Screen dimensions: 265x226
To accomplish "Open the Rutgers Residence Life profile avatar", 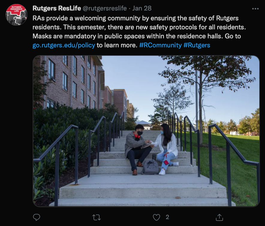I will pos(16,15).
